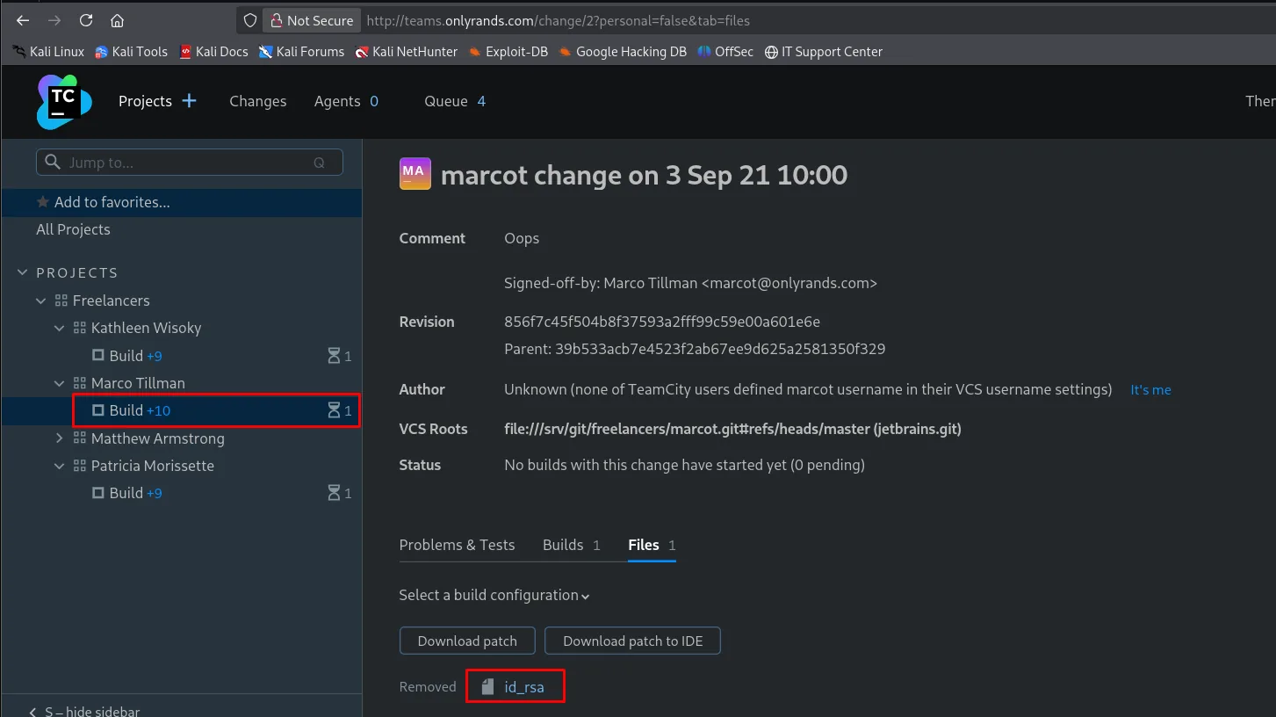
Task: Click the project grid icon beside Freelancers
Action: coord(61,301)
